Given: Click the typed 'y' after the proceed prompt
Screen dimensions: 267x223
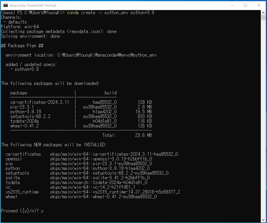Looking at the screenshot, I should (x=42, y=211).
